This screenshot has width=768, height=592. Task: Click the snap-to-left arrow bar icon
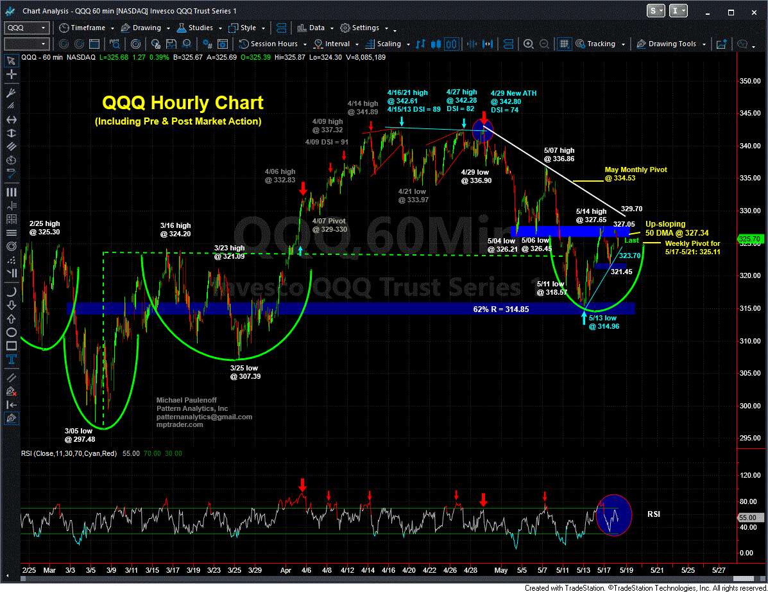pos(11,405)
